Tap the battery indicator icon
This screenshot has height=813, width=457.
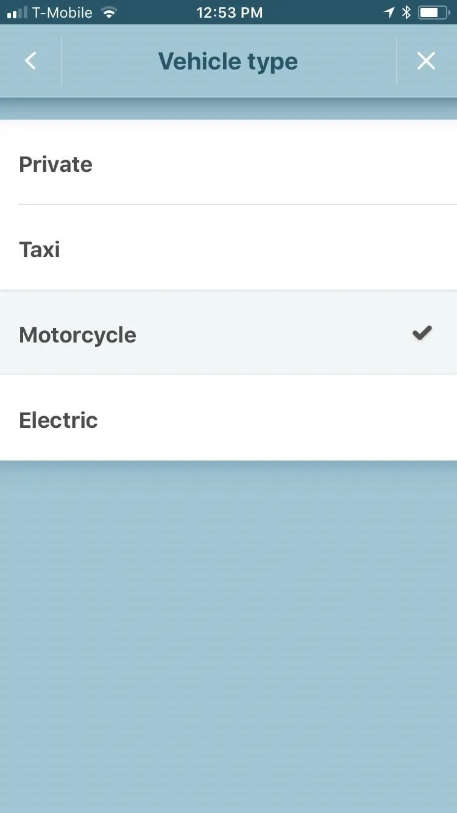coord(433,12)
